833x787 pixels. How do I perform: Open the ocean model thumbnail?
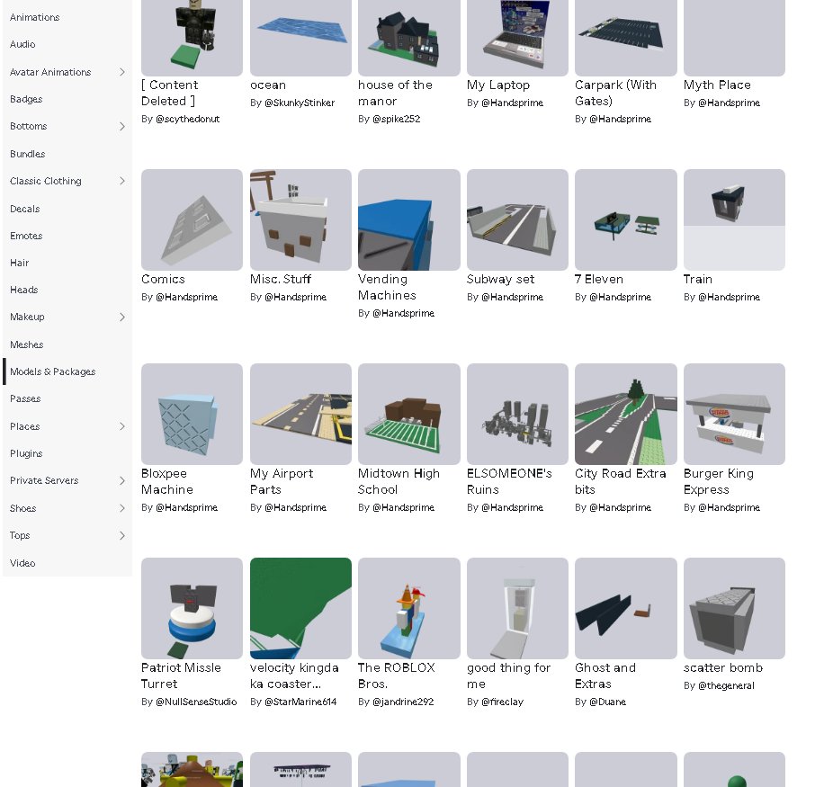(x=300, y=38)
